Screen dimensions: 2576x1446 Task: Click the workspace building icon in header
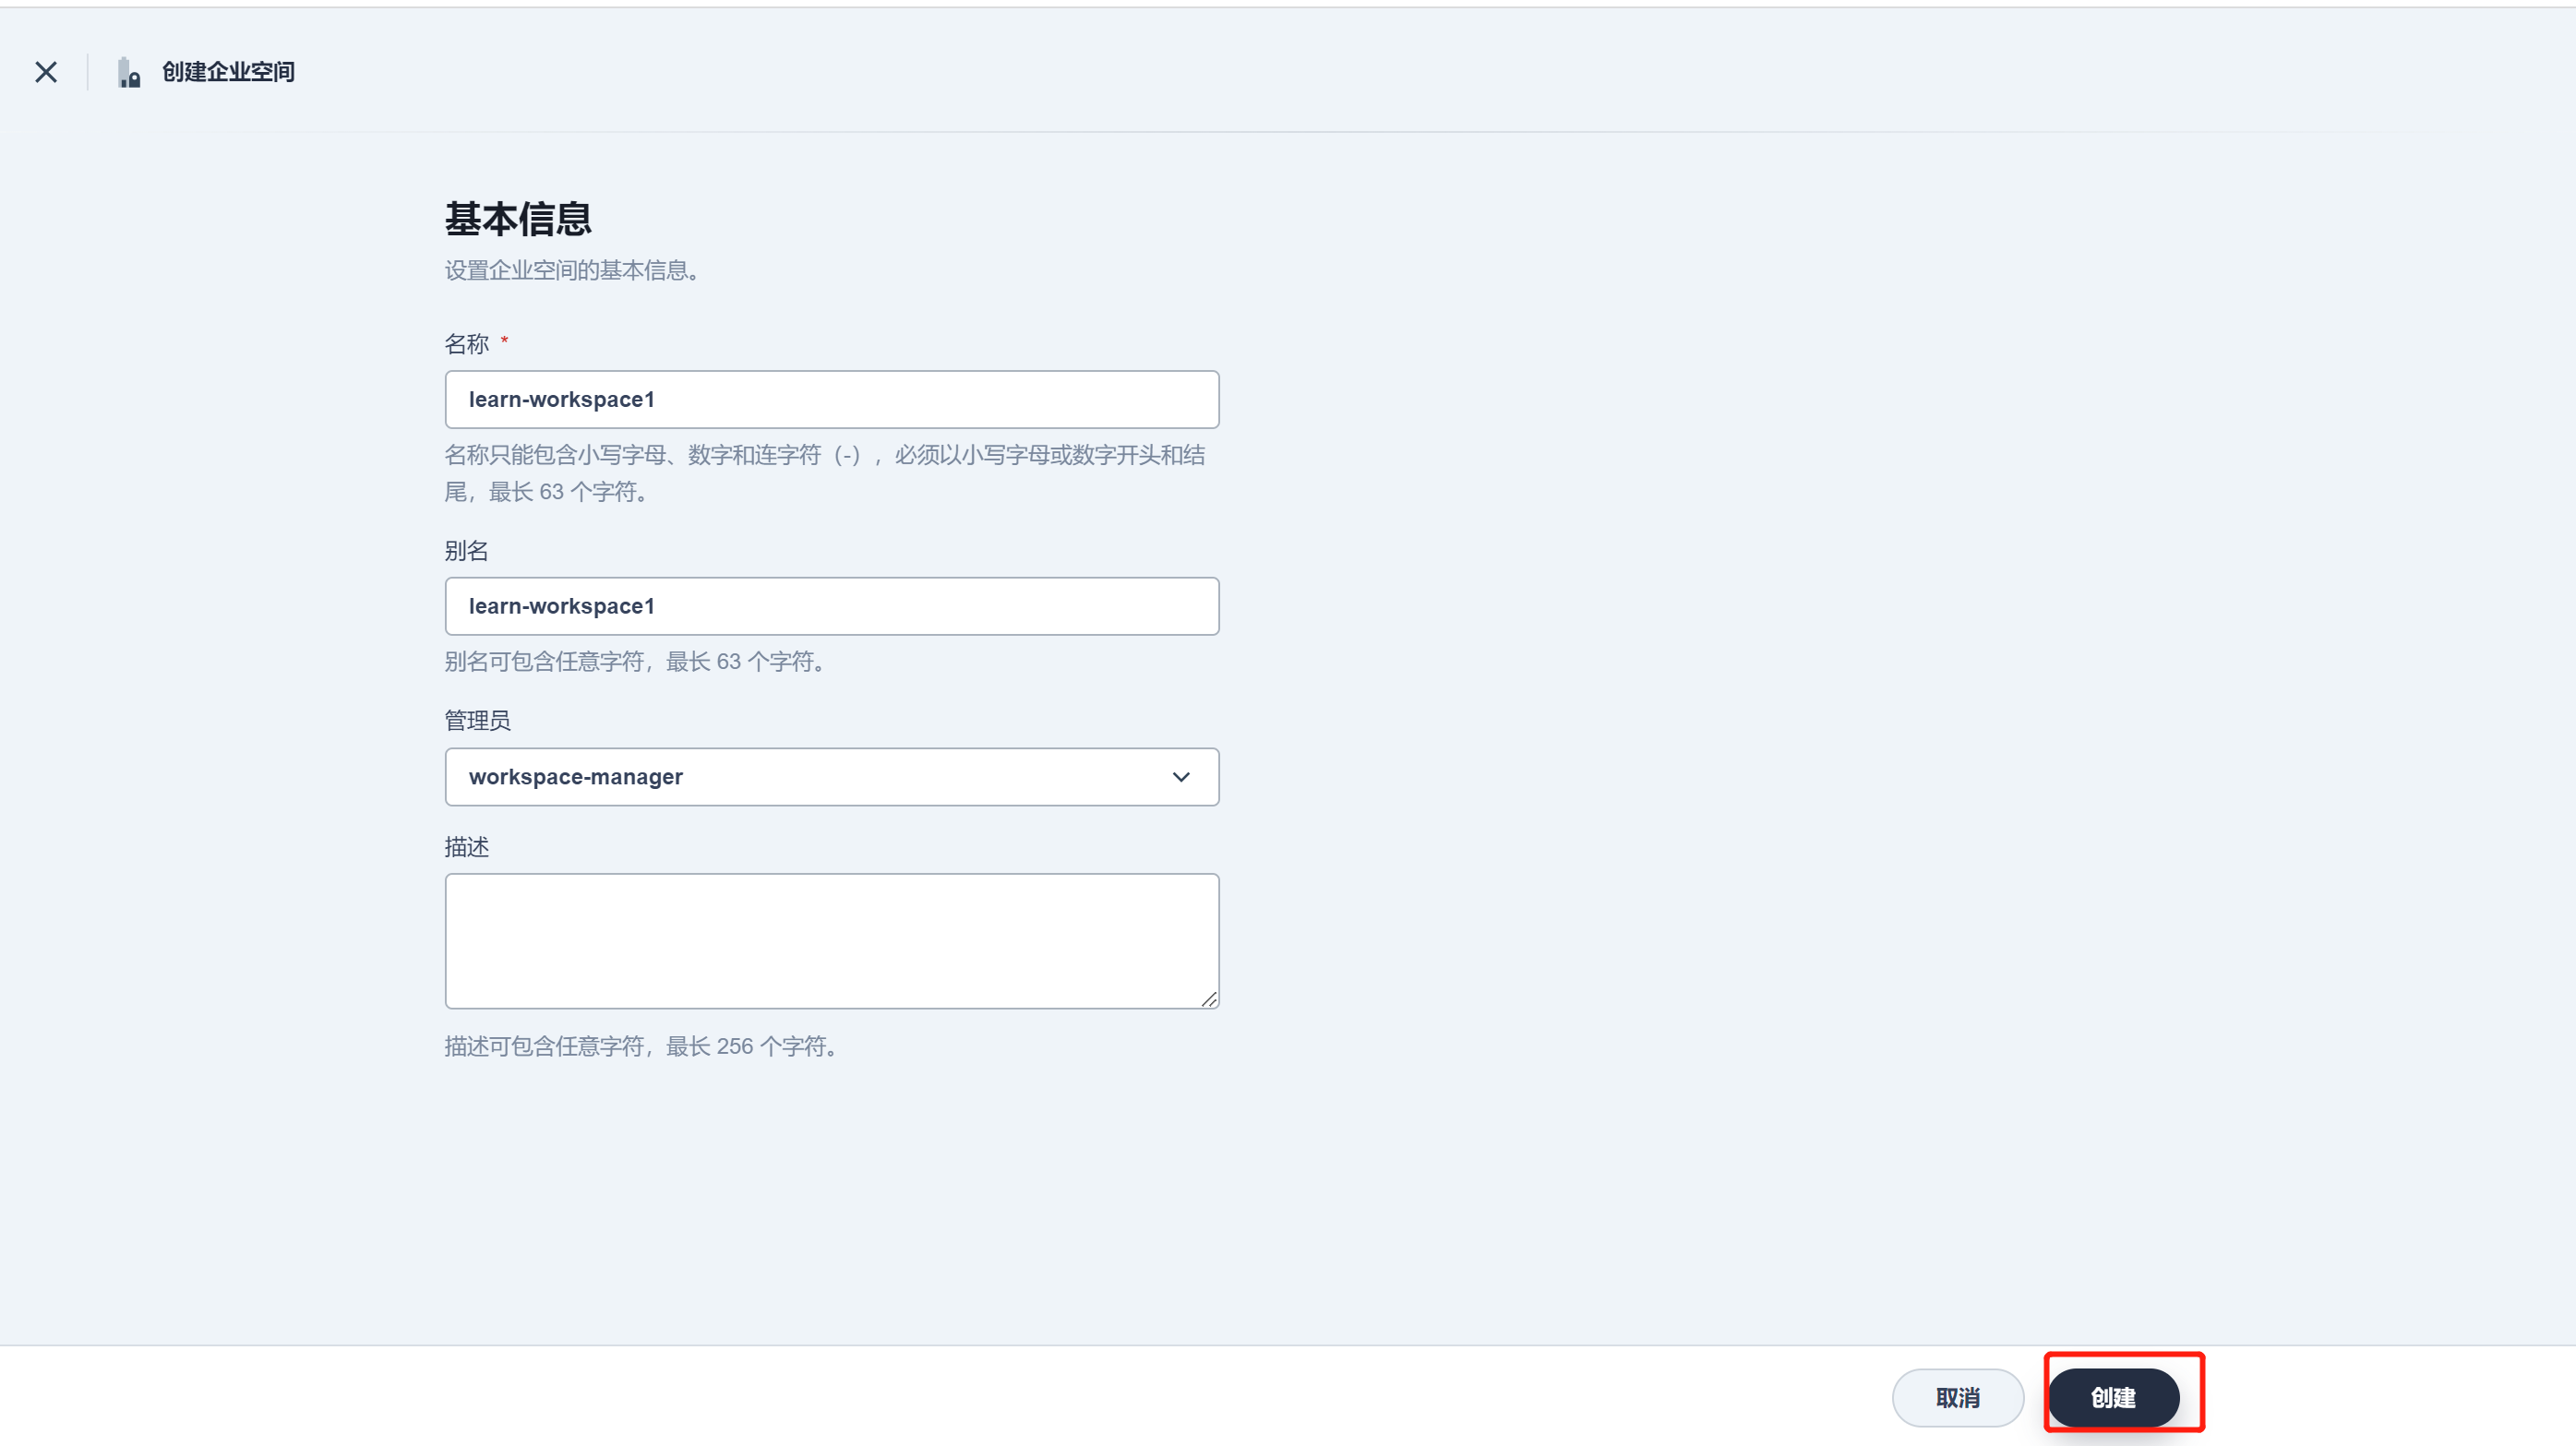click(129, 72)
